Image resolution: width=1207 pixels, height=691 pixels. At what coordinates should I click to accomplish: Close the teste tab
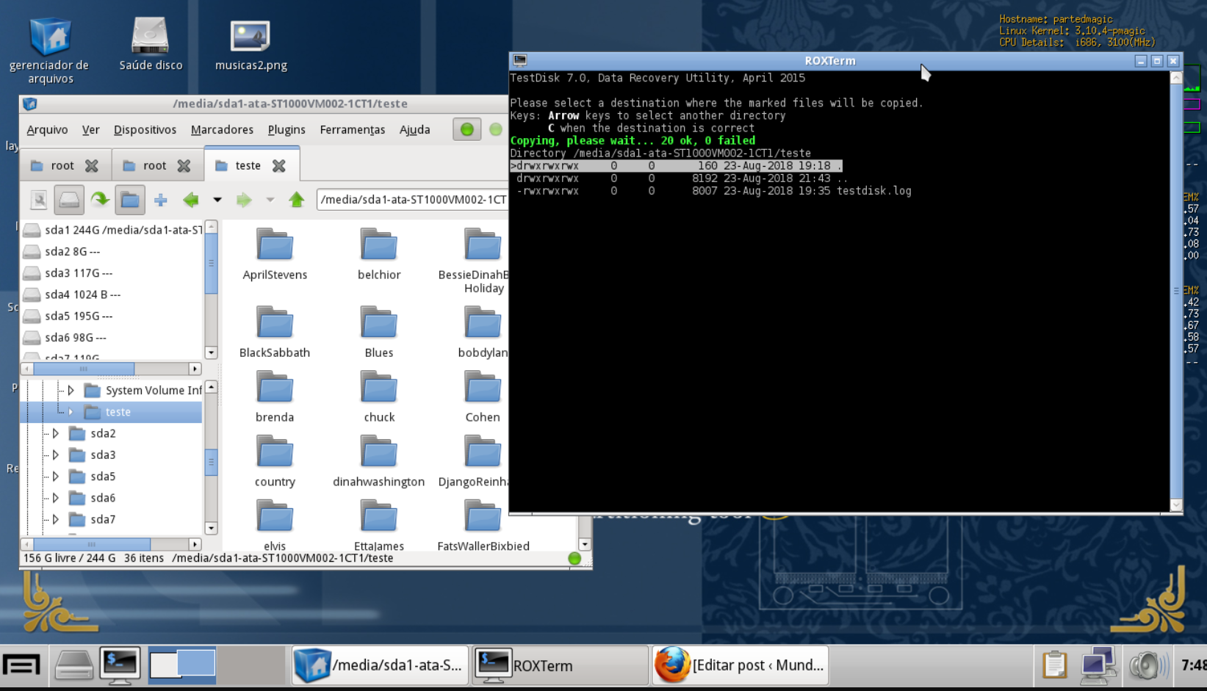point(279,166)
